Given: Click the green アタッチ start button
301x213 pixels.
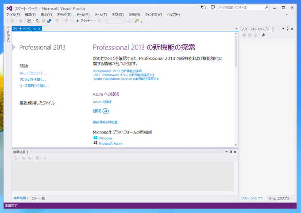Looking at the screenshot, I should (84, 21).
